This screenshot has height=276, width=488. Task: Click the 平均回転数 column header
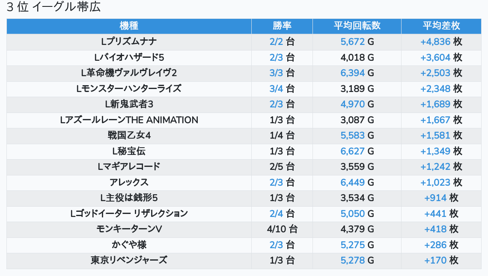click(357, 26)
